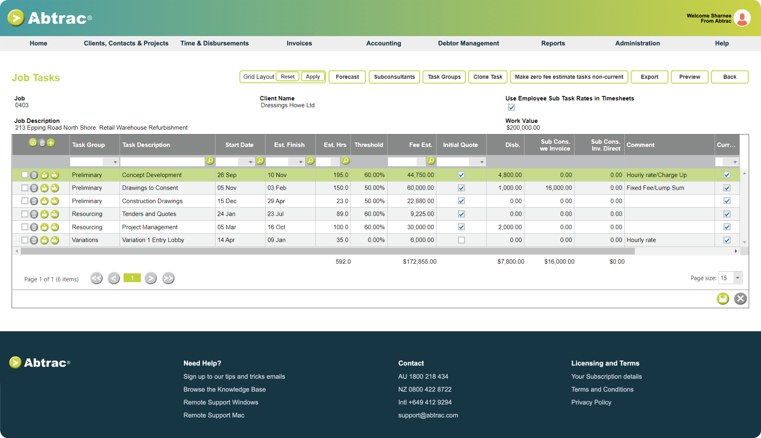Click the Abtrac logo in the header
Image resolution: width=761 pixels, height=438 pixels.
(x=50, y=18)
